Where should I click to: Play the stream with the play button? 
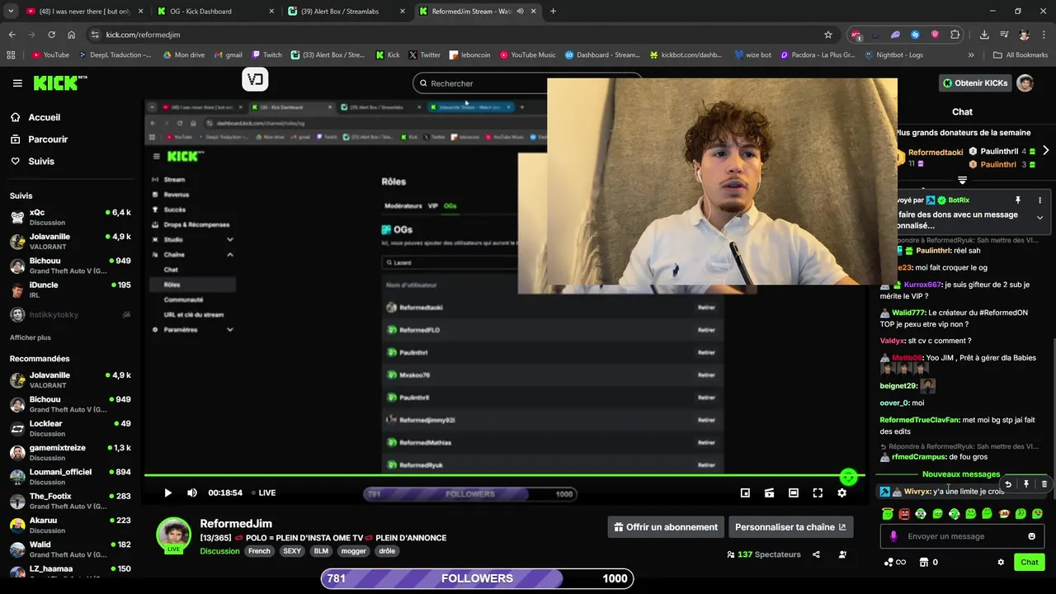[167, 493]
